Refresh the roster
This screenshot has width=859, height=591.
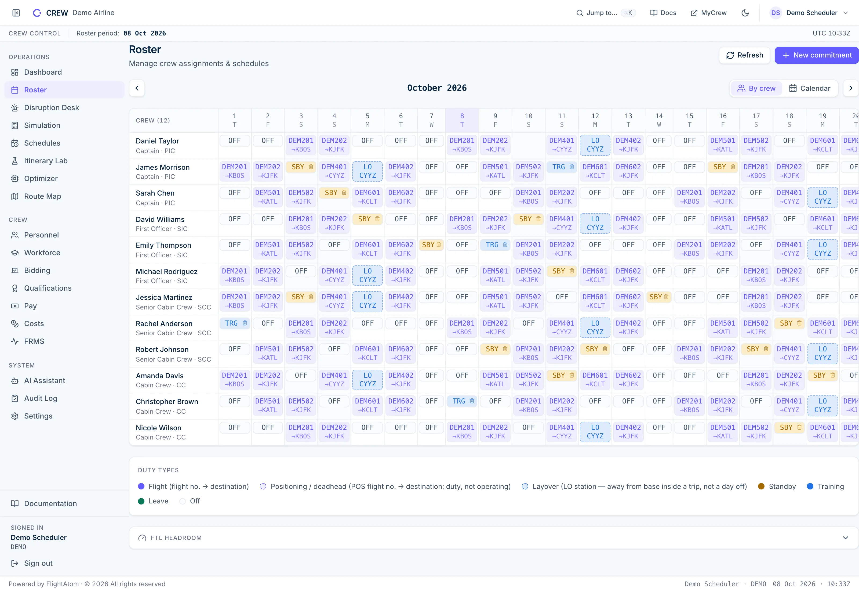(x=744, y=56)
